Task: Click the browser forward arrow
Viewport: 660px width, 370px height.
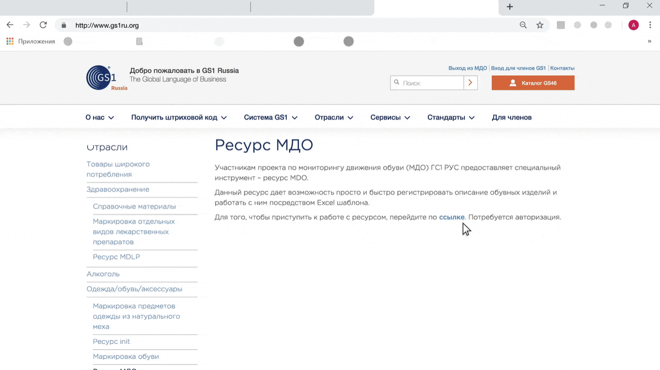Action: [26, 25]
